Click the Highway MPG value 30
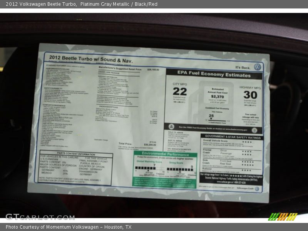The width and height of the screenshot is (308, 231). coord(250,95)
